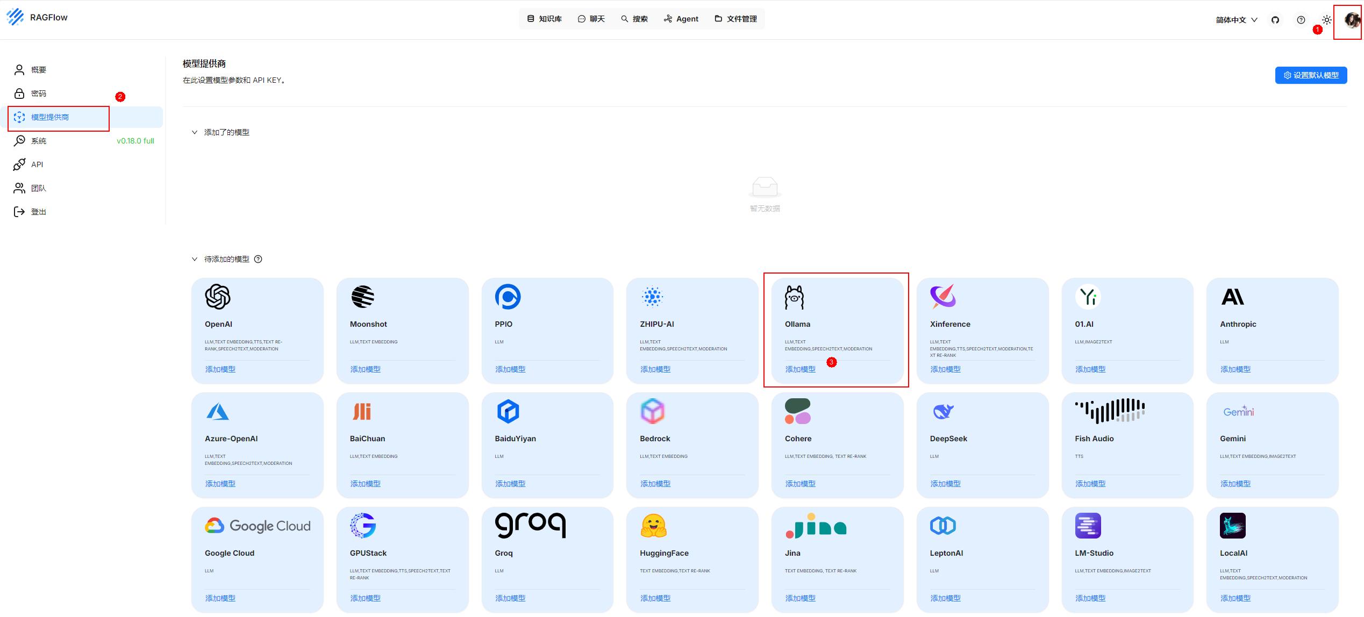The width and height of the screenshot is (1364, 617).
Task: Click the 01.AI logo icon
Action: [x=1088, y=297]
